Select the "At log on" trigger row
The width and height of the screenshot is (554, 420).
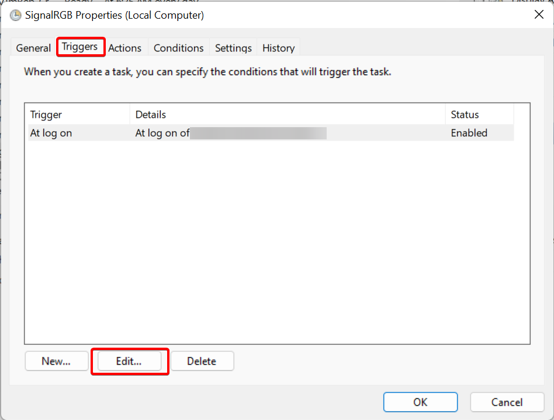pos(51,133)
